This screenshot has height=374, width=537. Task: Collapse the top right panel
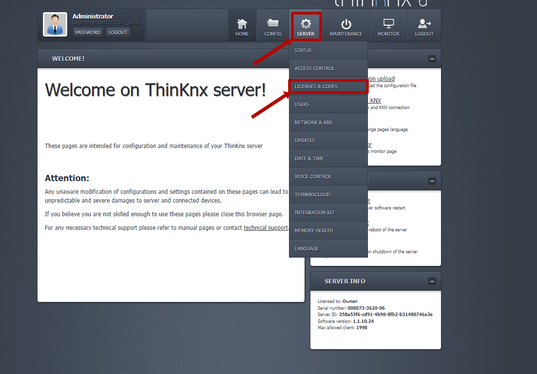432,59
